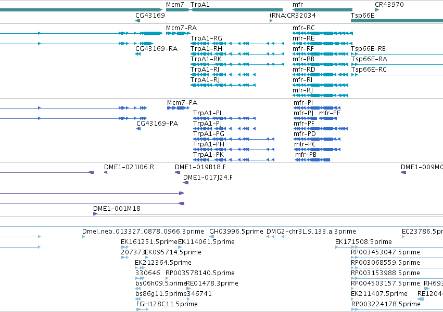
Task: Select the DME1-001M18 clone label
Action: pyautogui.click(x=117, y=209)
